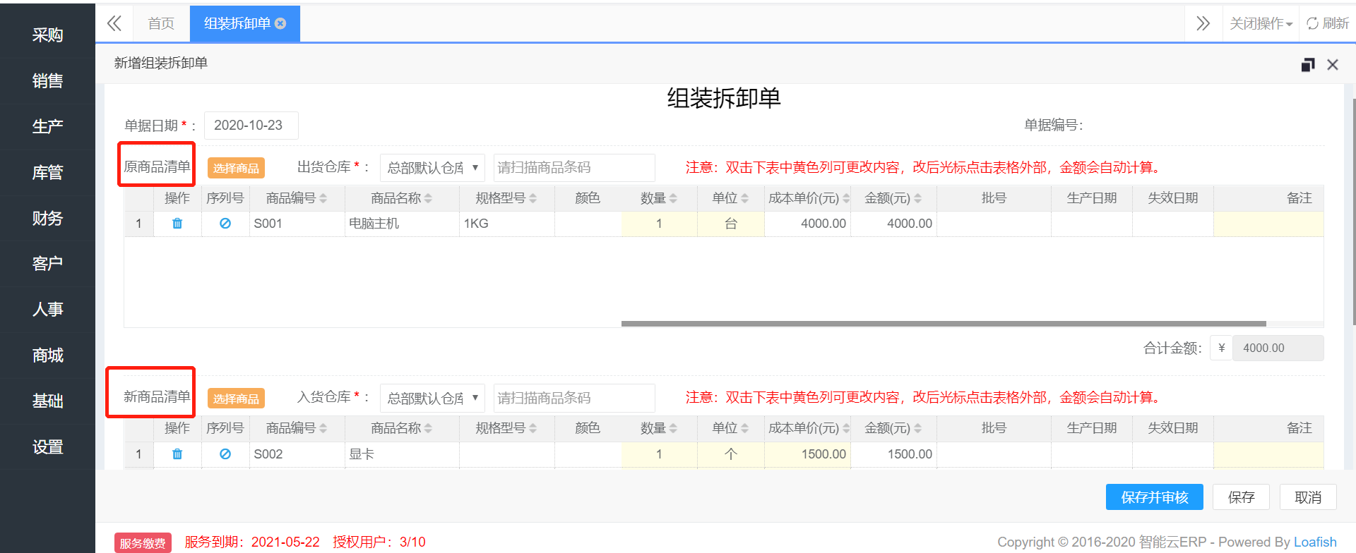Viewport: 1356px width, 553px height.
Task: Sort new product list by 成本单价(元)
Action: pyautogui.click(x=846, y=428)
